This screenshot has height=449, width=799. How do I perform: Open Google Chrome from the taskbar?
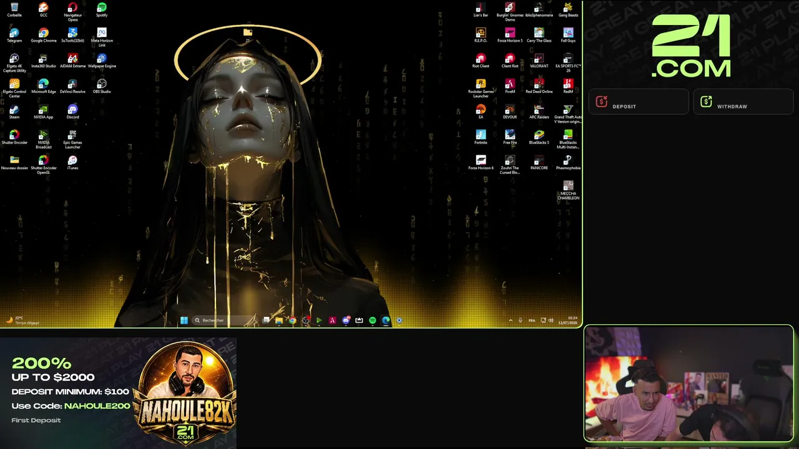click(292, 321)
